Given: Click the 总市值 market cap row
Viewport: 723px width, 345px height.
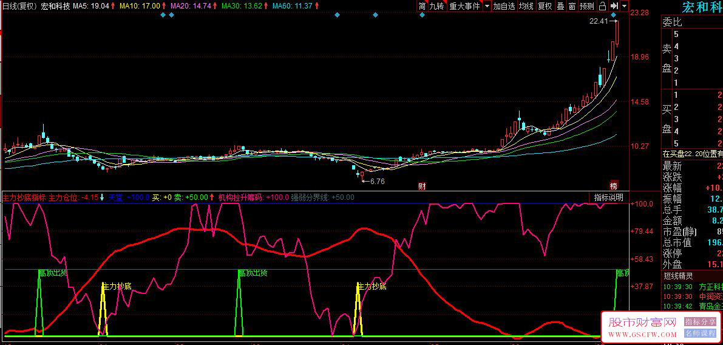Looking at the screenshot, I should 692,242.
